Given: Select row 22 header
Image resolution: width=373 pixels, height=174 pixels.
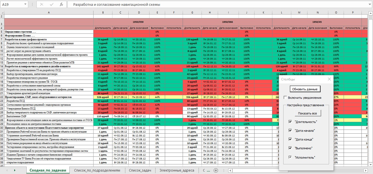Looking at the screenshot, I should (2, 97).
